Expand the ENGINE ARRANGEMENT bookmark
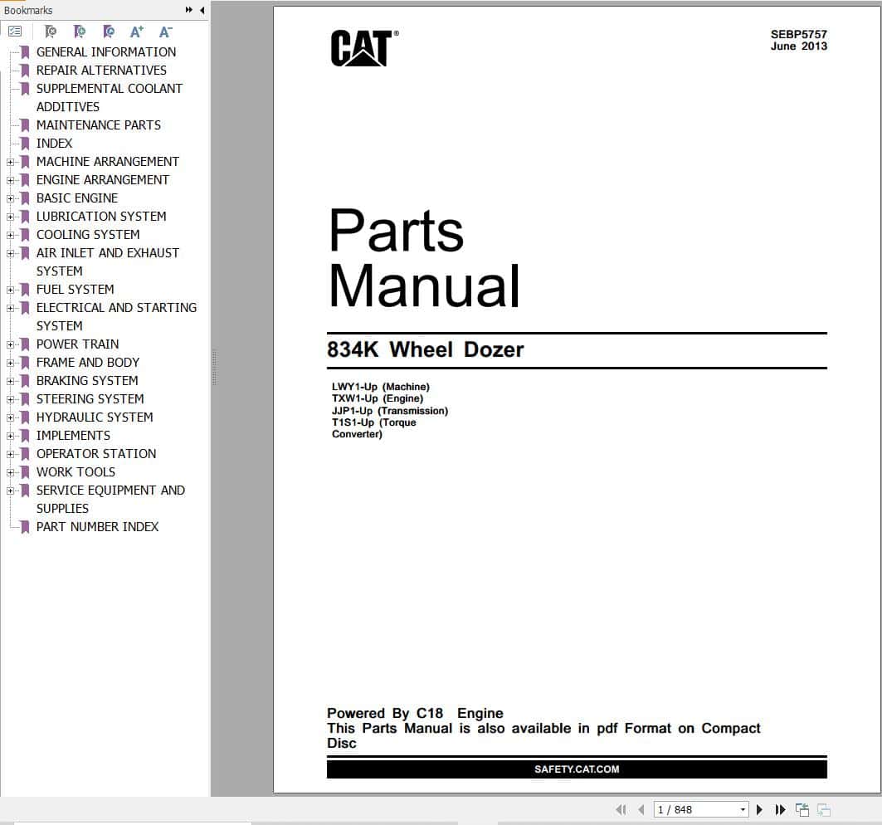Image resolution: width=882 pixels, height=825 pixels. 10,180
